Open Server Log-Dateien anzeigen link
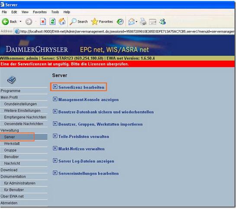Image resolution: width=236 pixels, height=209 pixels. [x=86, y=161]
